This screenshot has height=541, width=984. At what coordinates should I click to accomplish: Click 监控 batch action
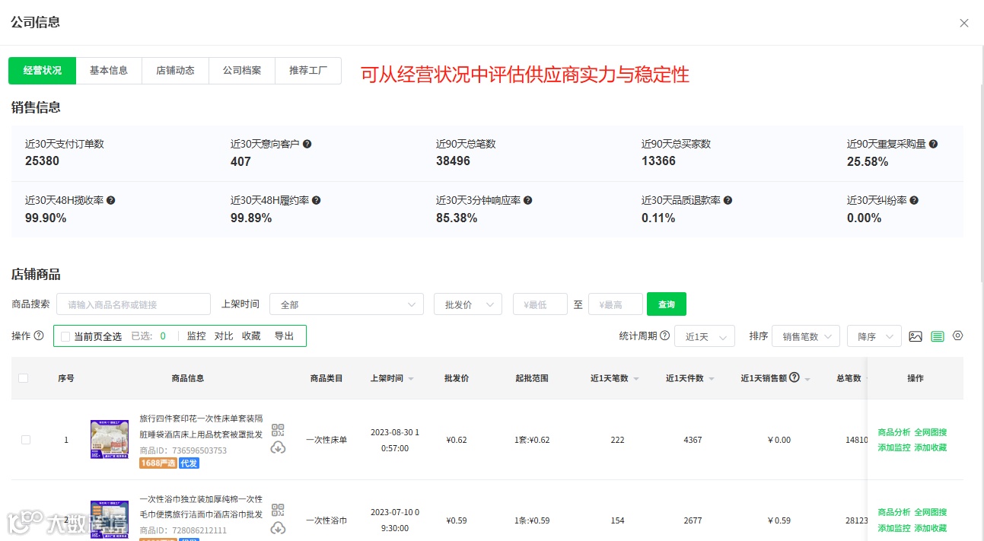pyautogui.click(x=196, y=336)
